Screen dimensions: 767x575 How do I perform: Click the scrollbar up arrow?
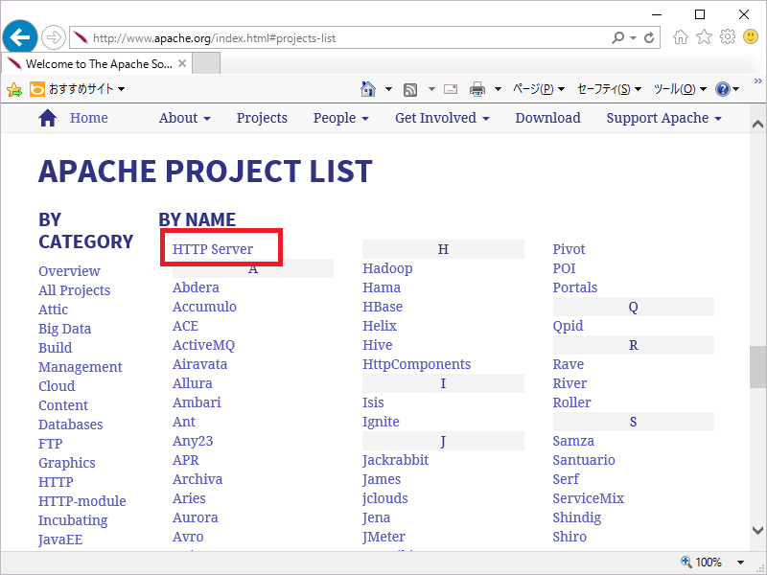pyautogui.click(x=757, y=125)
